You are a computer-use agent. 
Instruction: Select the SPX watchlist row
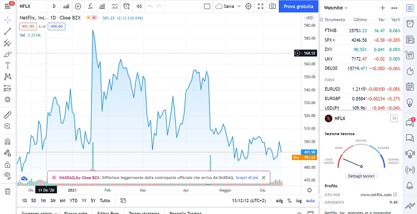coord(361,40)
